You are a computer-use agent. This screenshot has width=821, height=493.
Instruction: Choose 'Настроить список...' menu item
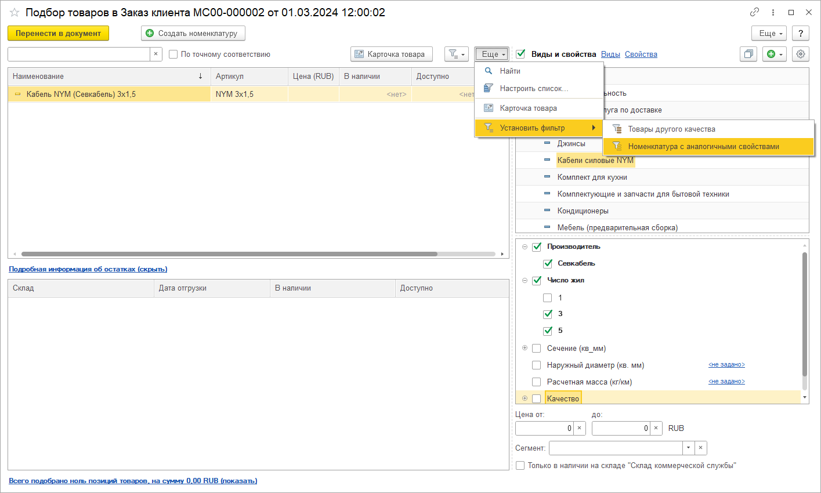534,89
